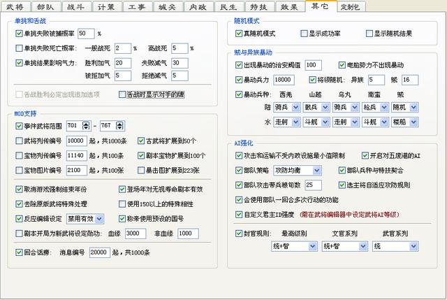
Task: Expand 反应编辑设定 禁用有效 dropdown
Action: pyautogui.click(x=100, y=219)
